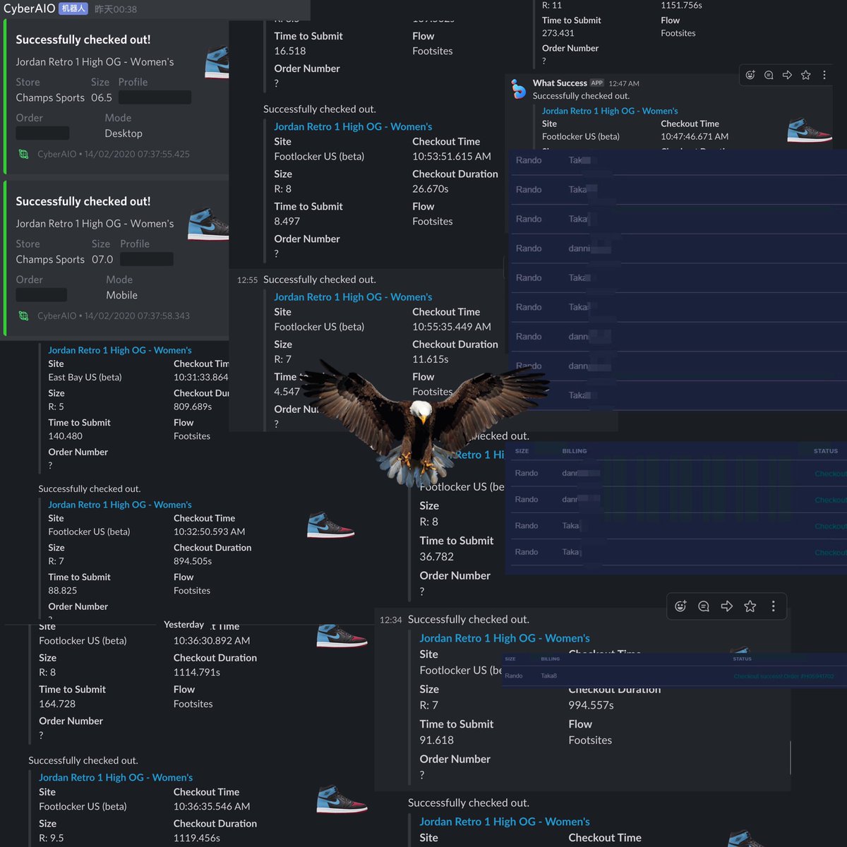
Task: Click time to submit value '36.782'
Action: pos(437,557)
